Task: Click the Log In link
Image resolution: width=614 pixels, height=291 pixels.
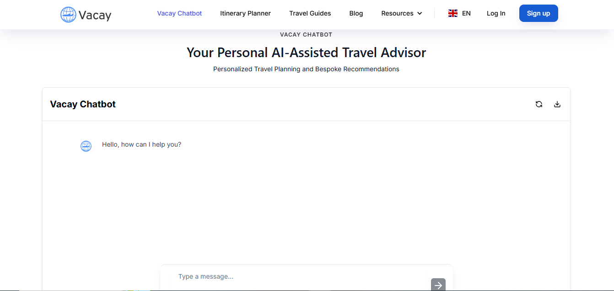Action: (496, 13)
